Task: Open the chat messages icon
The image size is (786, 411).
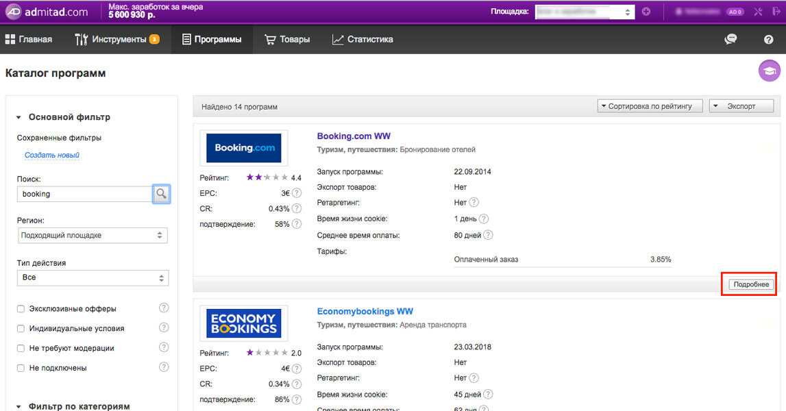Action: point(731,39)
